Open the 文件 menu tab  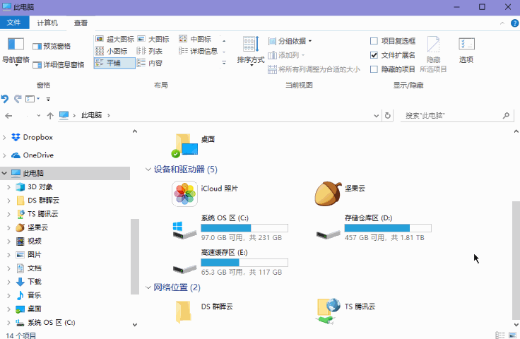click(x=14, y=23)
